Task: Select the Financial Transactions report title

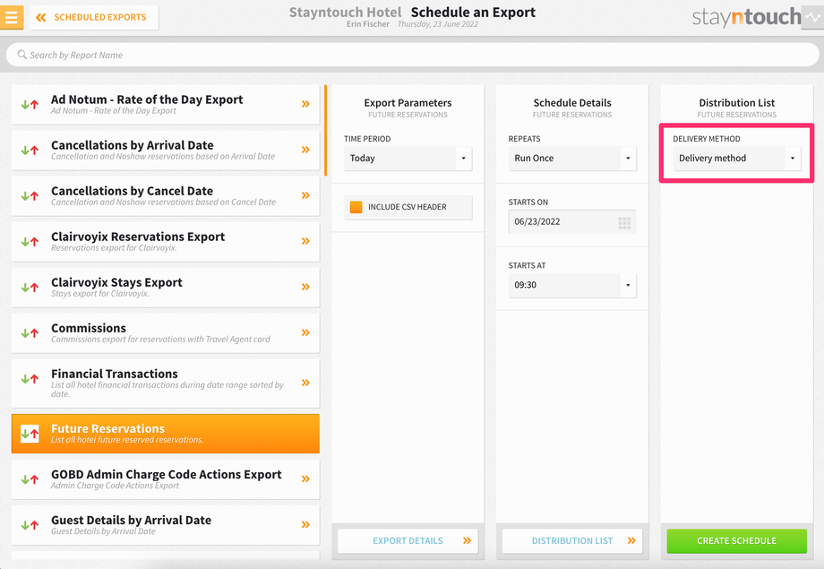Action: [115, 374]
